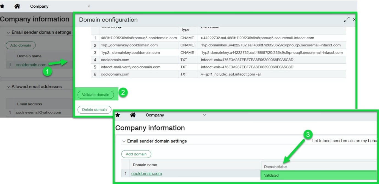379x184 pixels.
Task: Select the Company menu label in the background page
Action: coord(39,6)
